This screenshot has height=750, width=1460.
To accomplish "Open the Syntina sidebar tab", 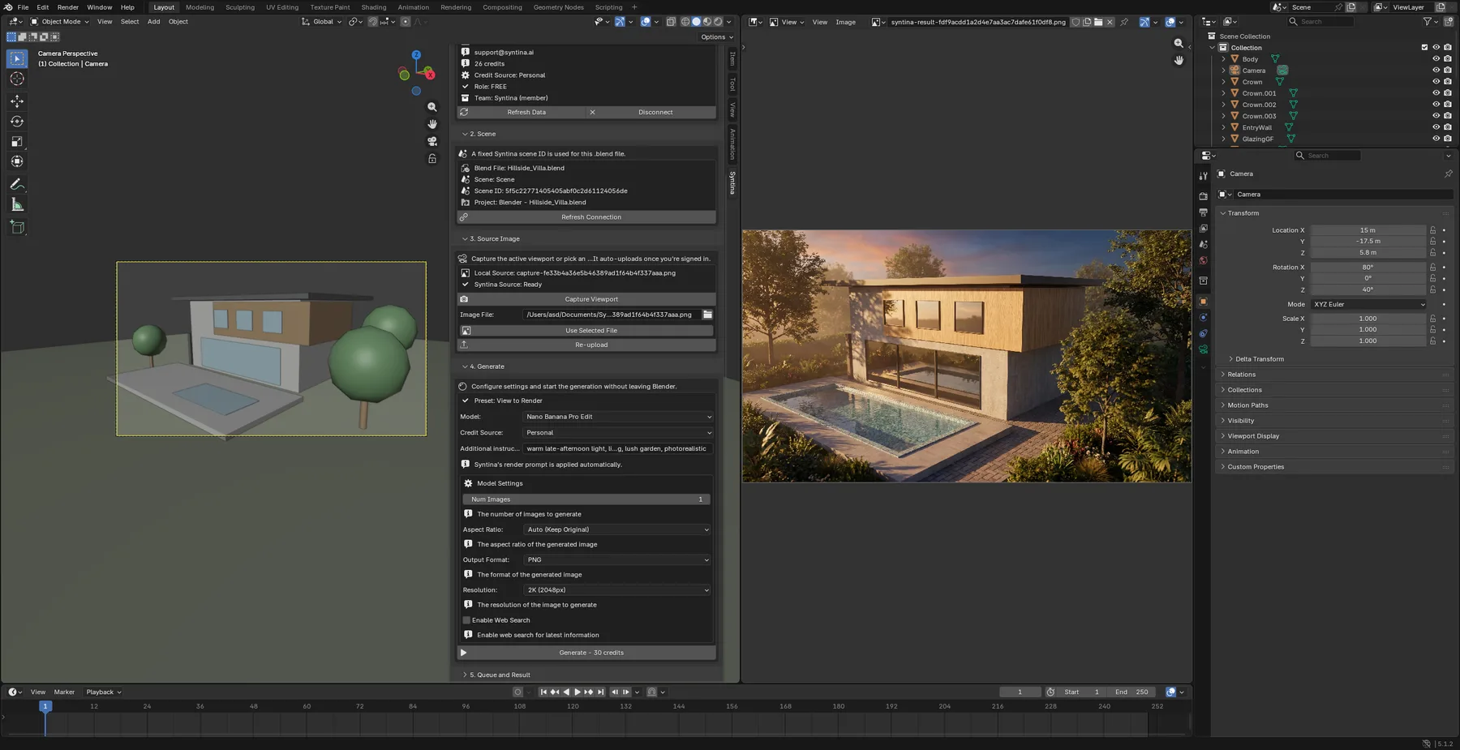I will (732, 182).
